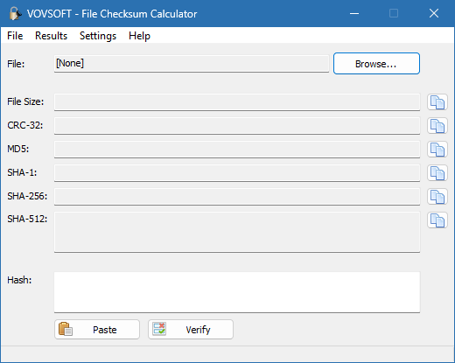The image size is (455, 363).
Task: Click the "File Size:" label
Action: 25,101
